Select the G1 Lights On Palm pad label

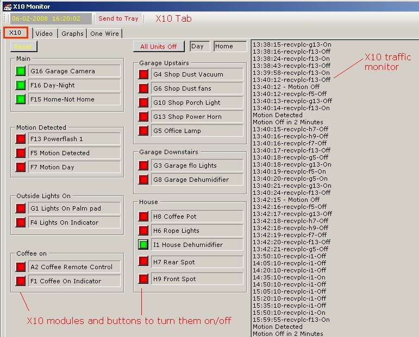[x=74, y=208]
